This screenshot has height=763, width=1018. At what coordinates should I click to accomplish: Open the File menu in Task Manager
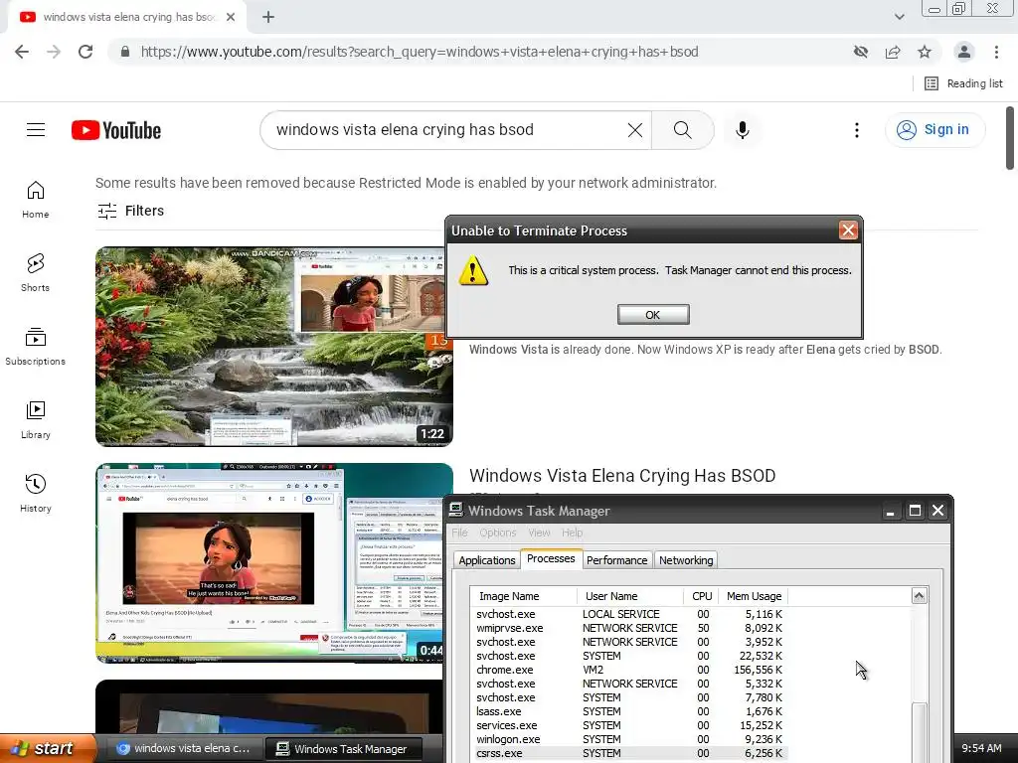[x=459, y=533]
